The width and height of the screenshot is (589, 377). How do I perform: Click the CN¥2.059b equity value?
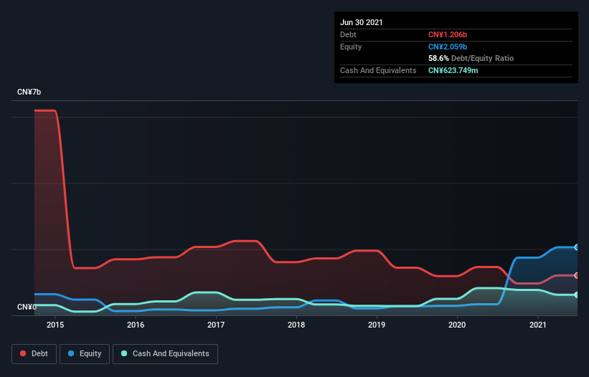click(448, 47)
